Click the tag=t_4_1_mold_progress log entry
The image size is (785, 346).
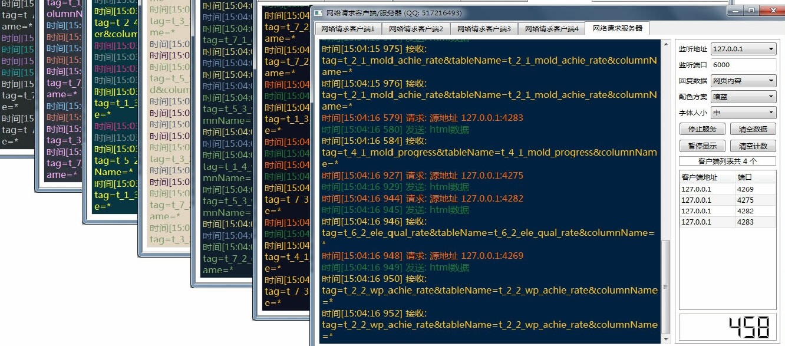pos(489,158)
